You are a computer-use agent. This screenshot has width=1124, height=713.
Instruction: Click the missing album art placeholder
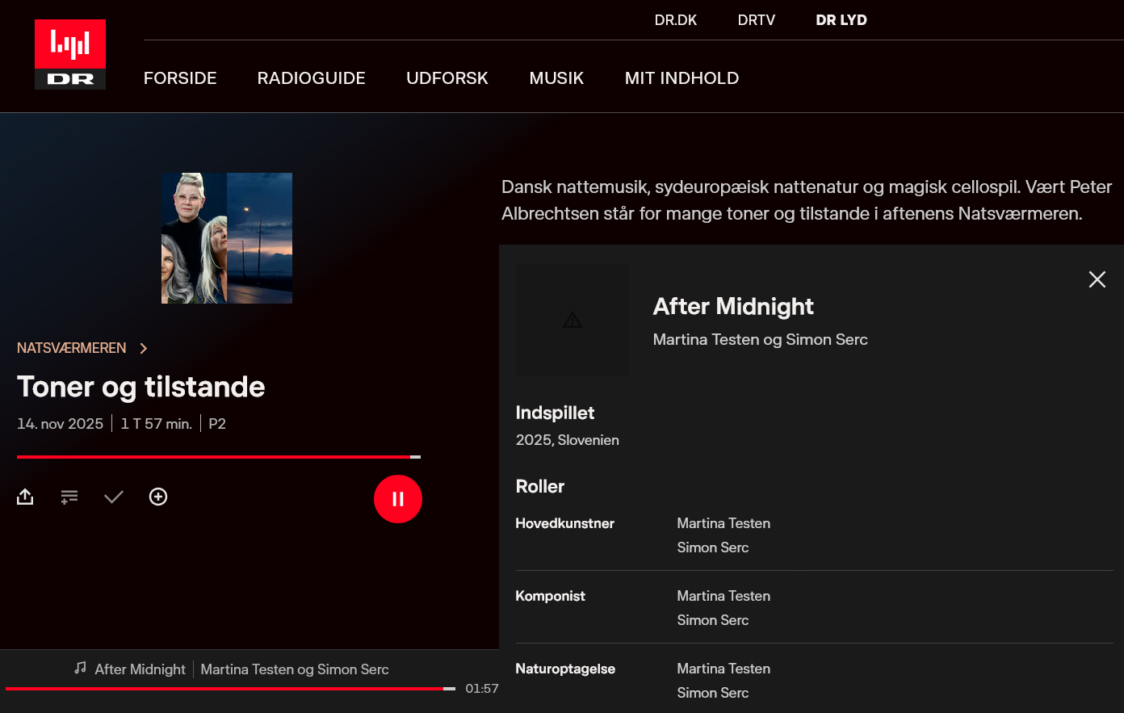[572, 320]
